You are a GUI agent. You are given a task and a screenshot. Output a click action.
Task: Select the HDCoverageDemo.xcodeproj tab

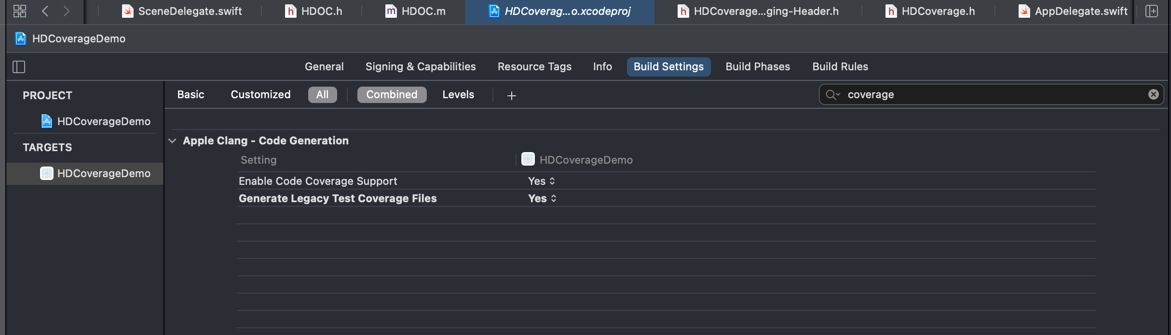559,11
